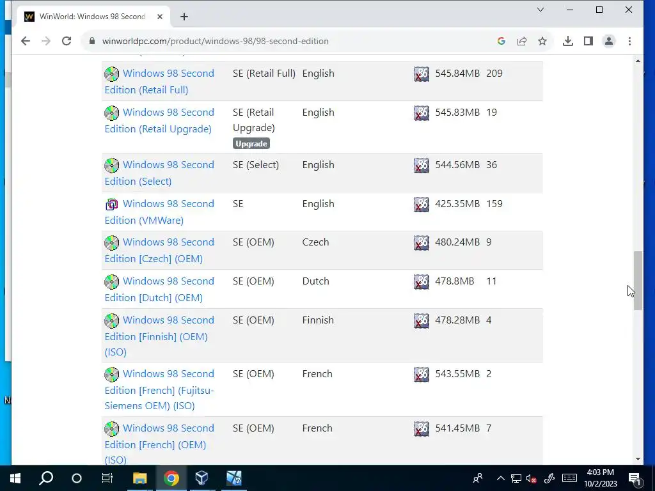Screen dimensions: 655x491
Task: Click the Google icon in address bar
Action: pos(501,41)
